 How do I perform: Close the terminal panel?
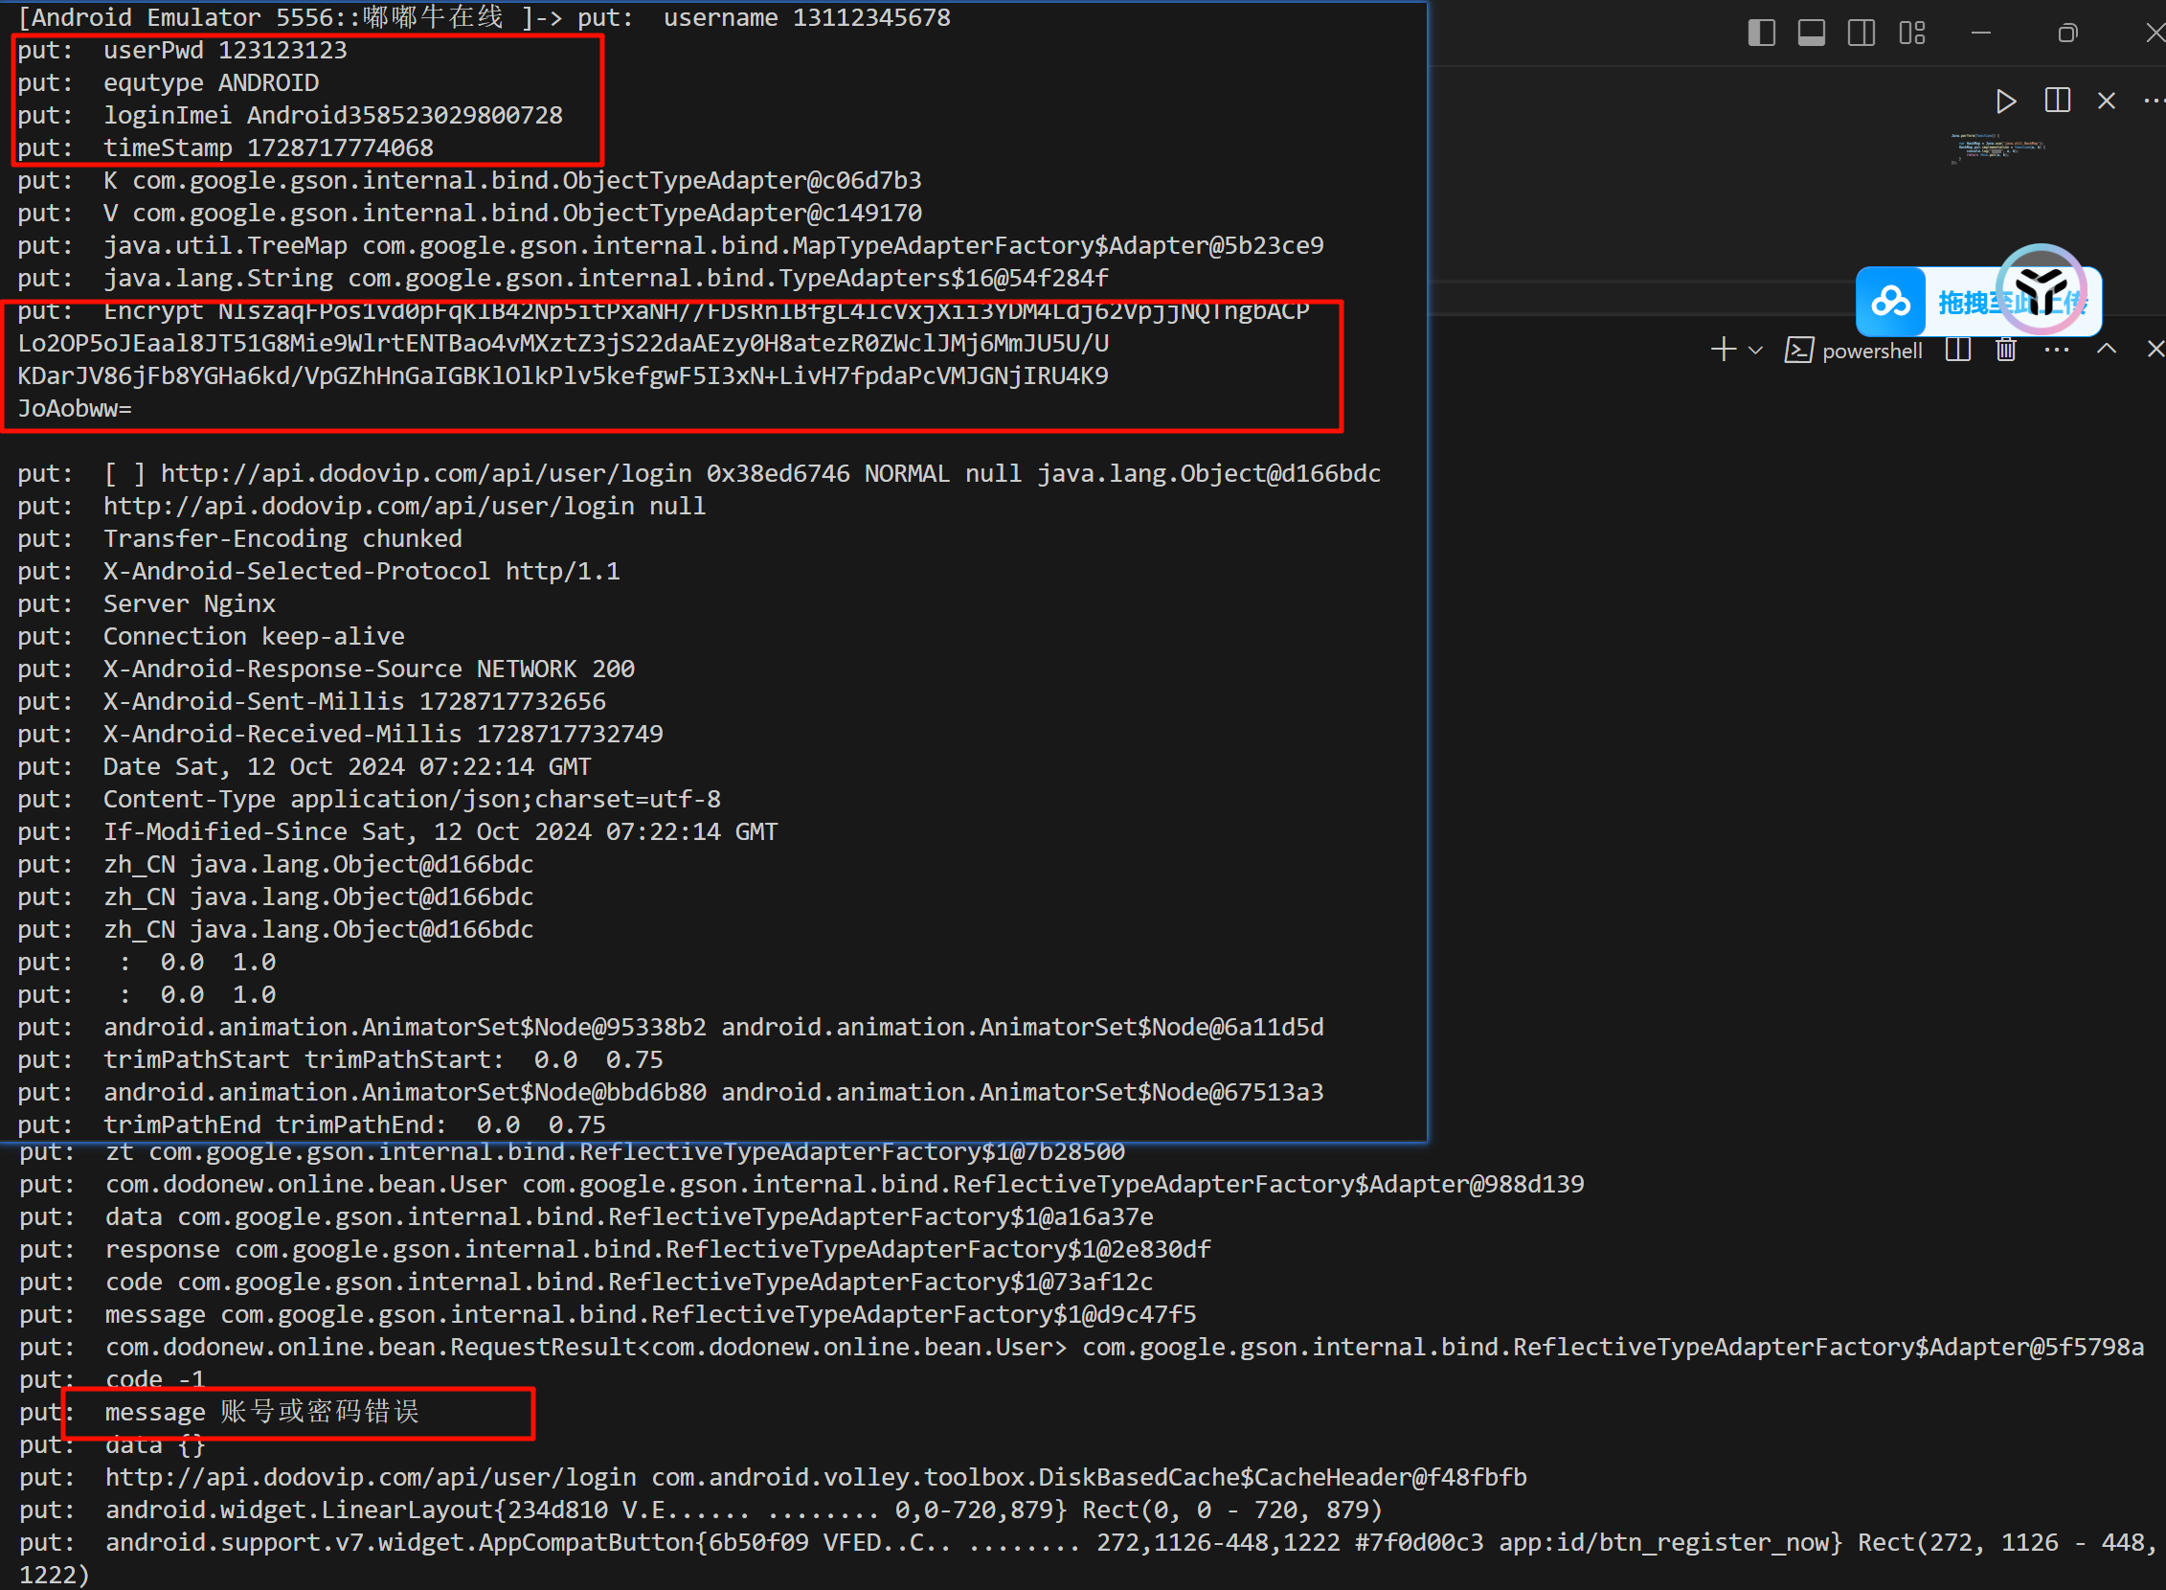[x=2155, y=350]
